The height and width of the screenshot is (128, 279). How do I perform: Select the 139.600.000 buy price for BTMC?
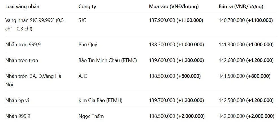tap(162, 60)
